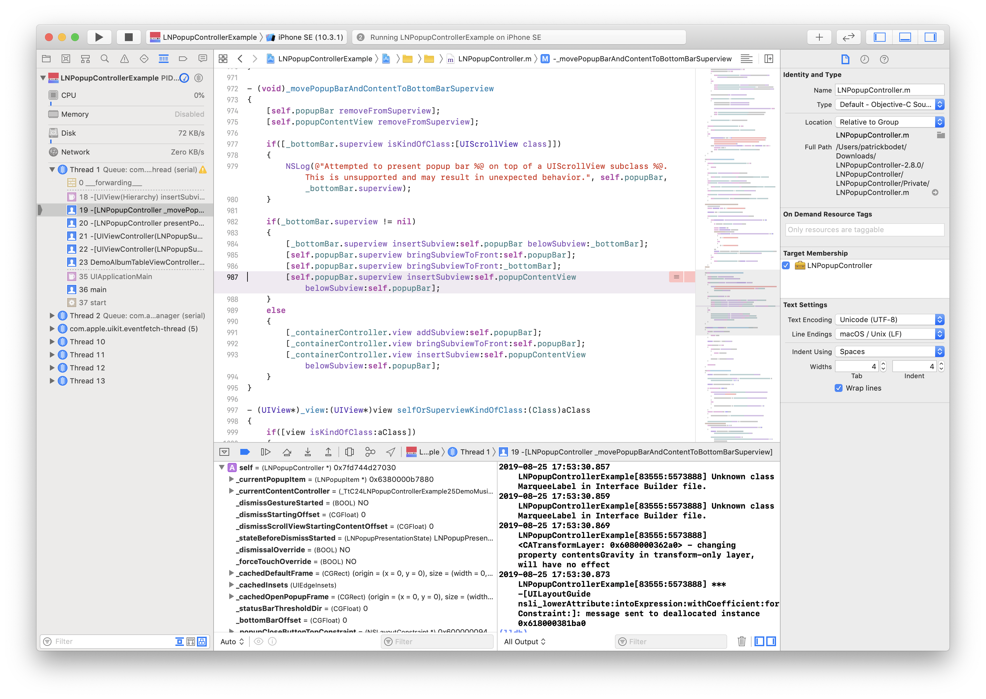
Task: Open the History inspector tab
Action: coord(865,59)
